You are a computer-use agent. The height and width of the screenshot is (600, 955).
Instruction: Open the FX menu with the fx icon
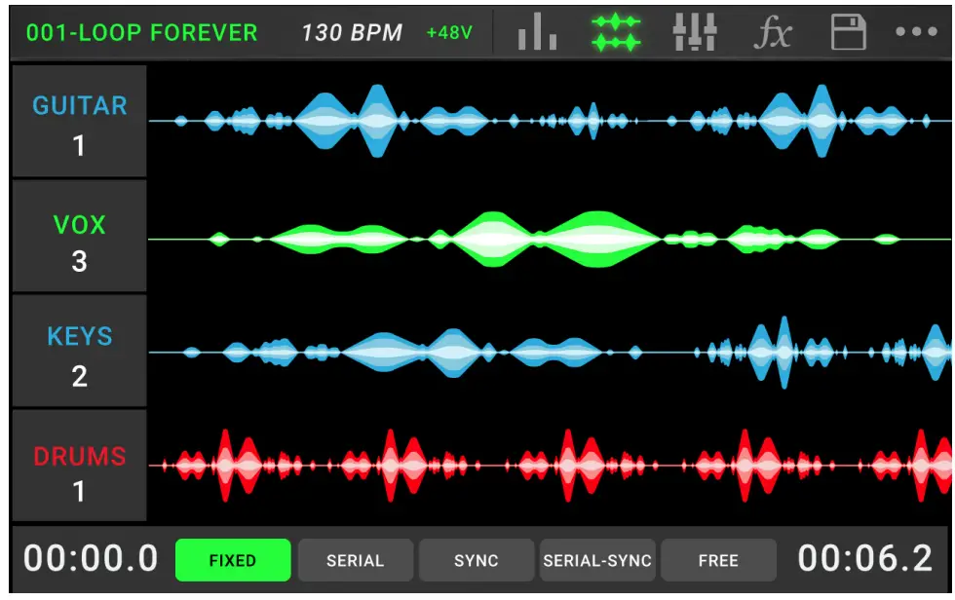tap(772, 30)
